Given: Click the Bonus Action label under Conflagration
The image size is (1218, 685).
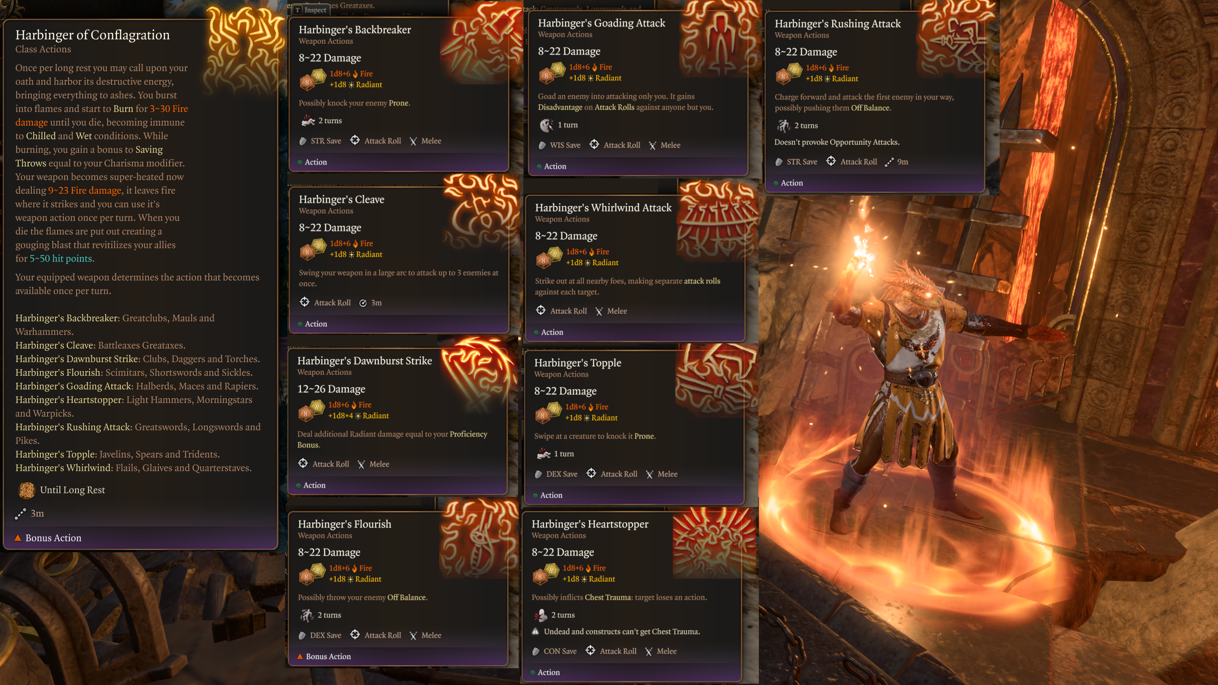Looking at the screenshot, I should [x=53, y=538].
